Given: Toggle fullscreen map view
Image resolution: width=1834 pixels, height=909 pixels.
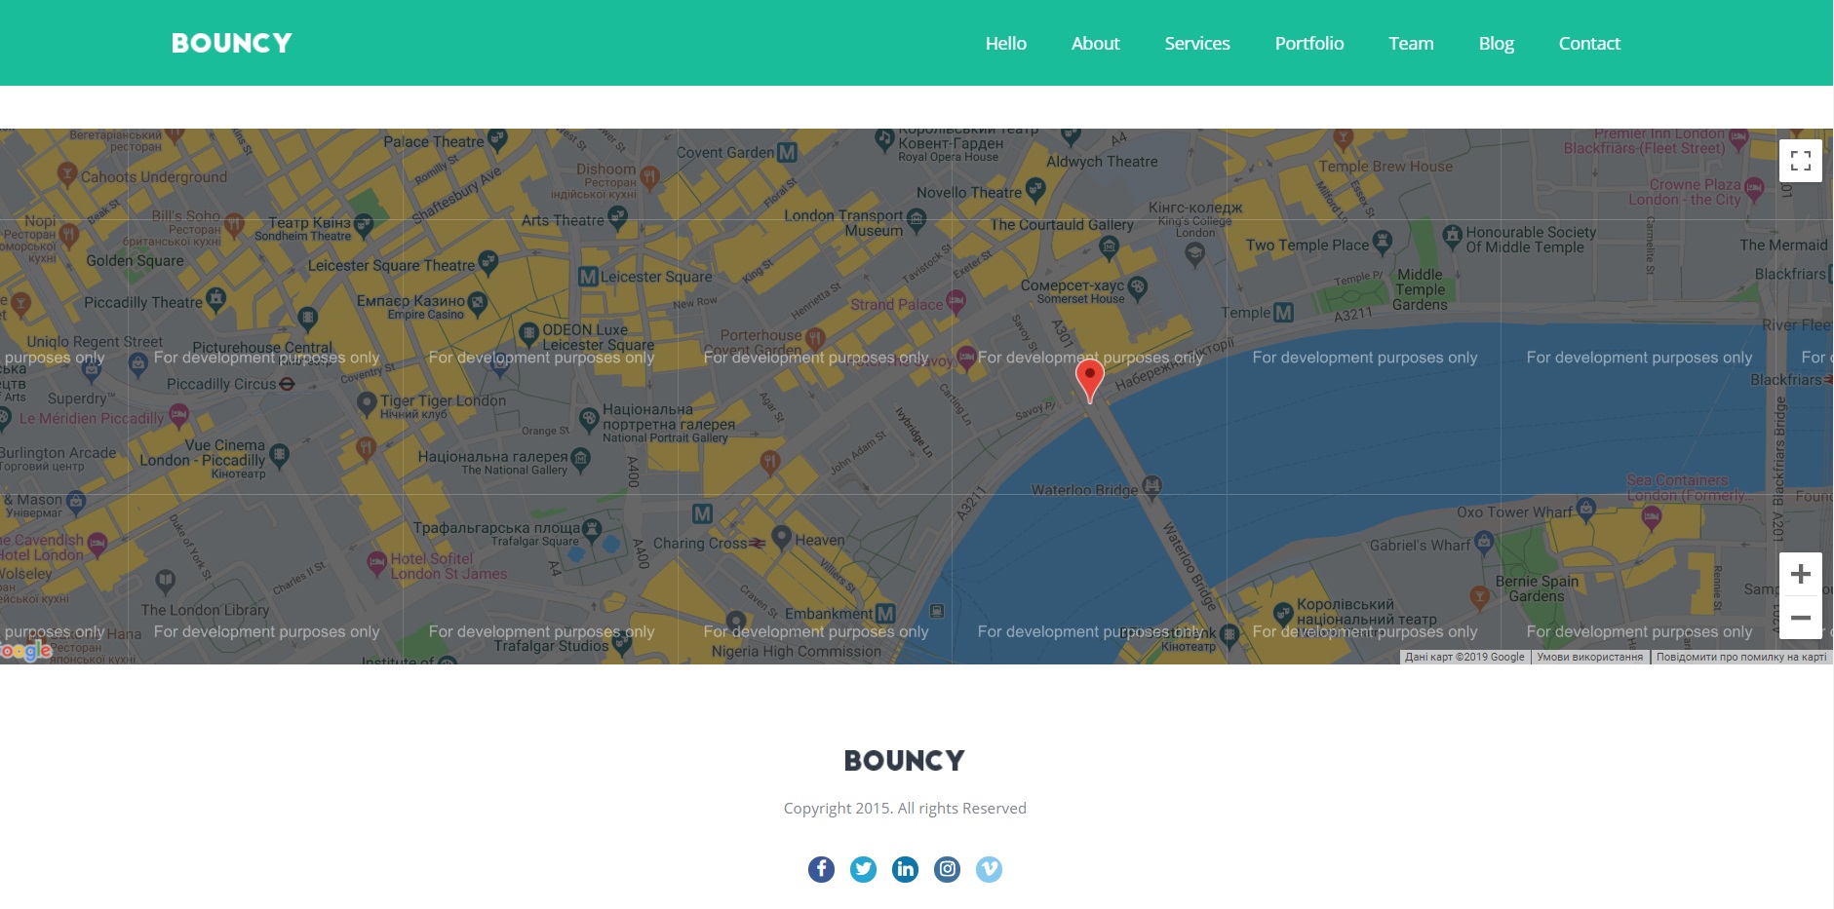Looking at the screenshot, I should pyautogui.click(x=1801, y=161).
